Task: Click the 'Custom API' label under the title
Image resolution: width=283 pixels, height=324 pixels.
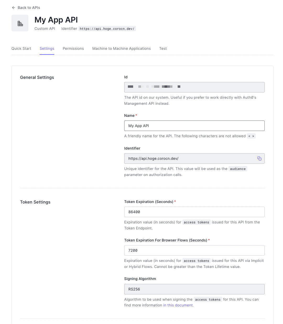Action: 45,29
